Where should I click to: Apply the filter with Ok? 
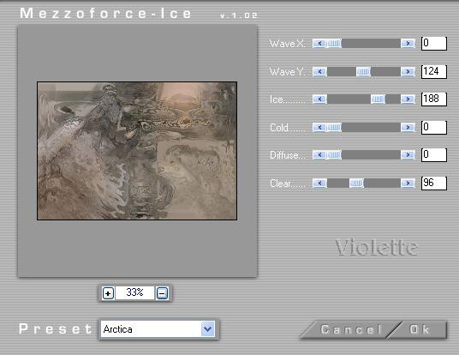pos(420,329)
